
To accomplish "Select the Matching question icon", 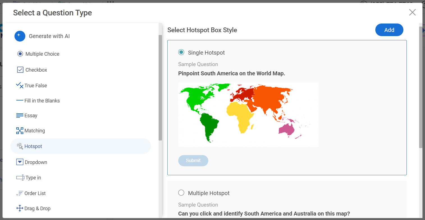I will tap(20, 130).
